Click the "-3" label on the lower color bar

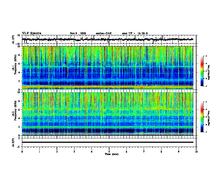point(206,102)
